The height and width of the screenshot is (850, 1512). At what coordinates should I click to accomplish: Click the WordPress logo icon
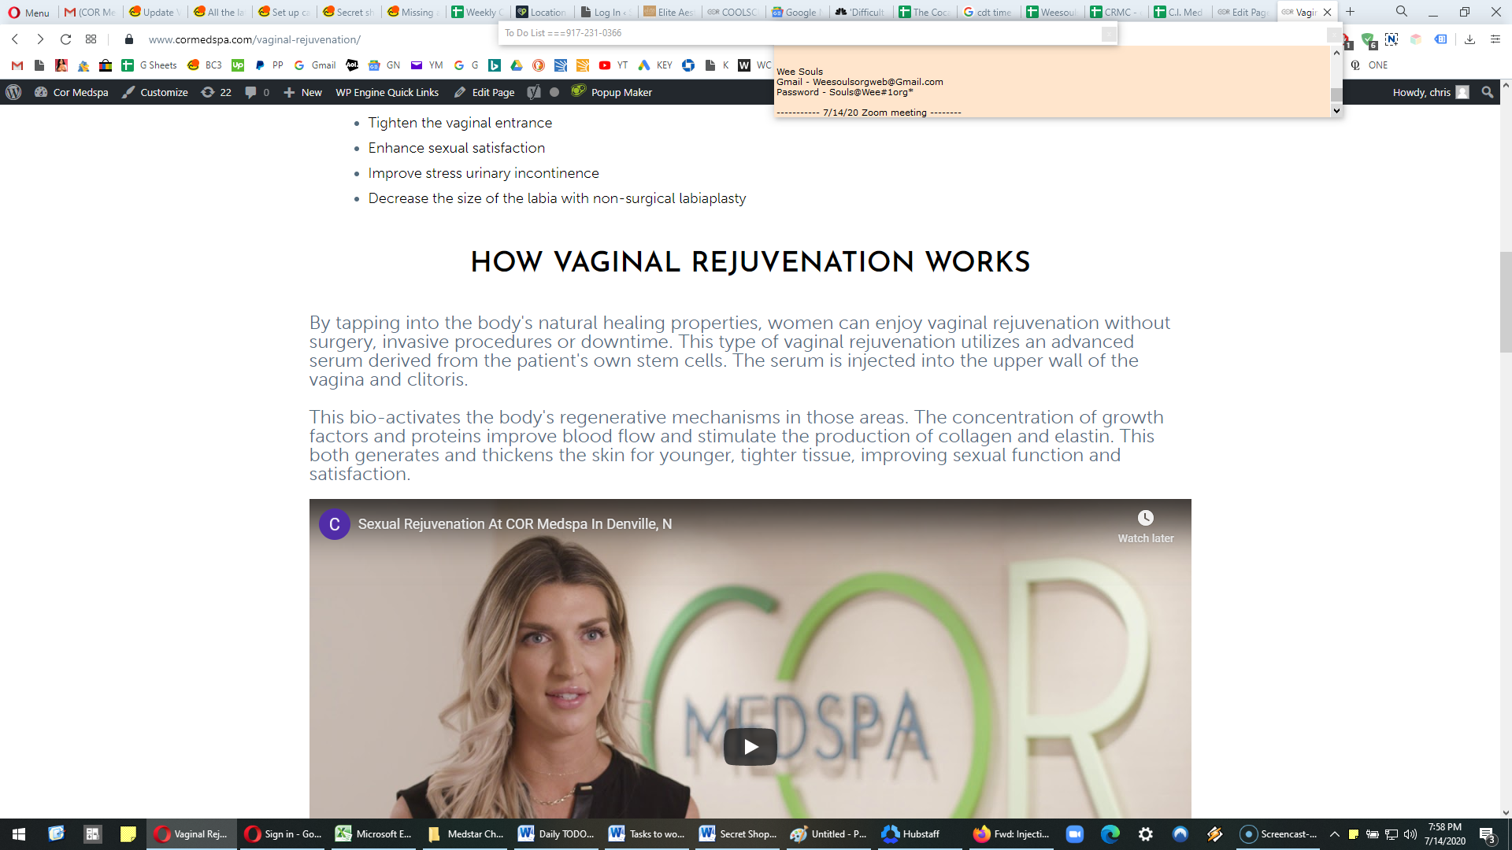[13, 92]
